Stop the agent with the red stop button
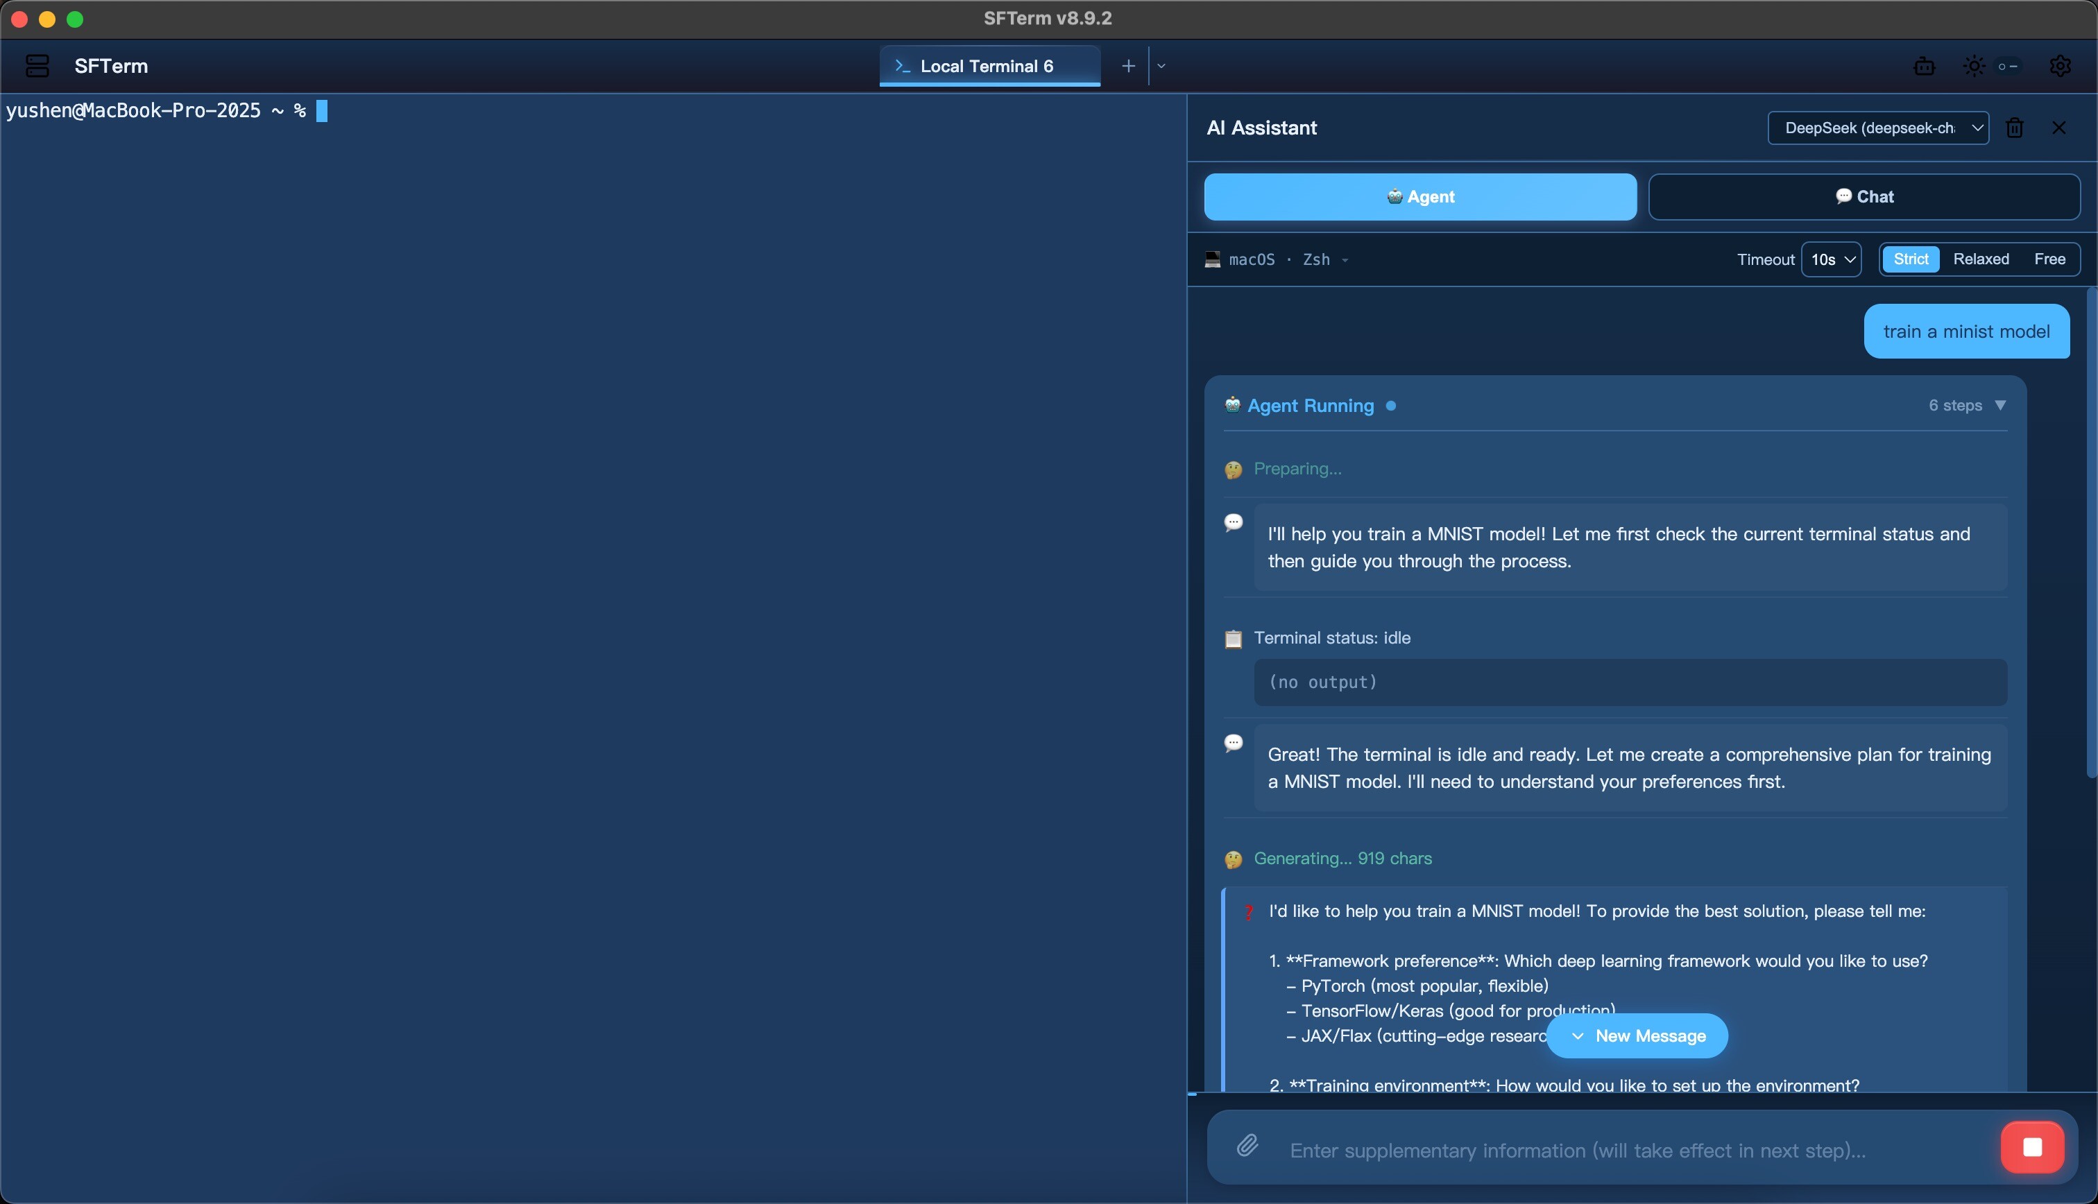 click(x=2033, y=1146)
